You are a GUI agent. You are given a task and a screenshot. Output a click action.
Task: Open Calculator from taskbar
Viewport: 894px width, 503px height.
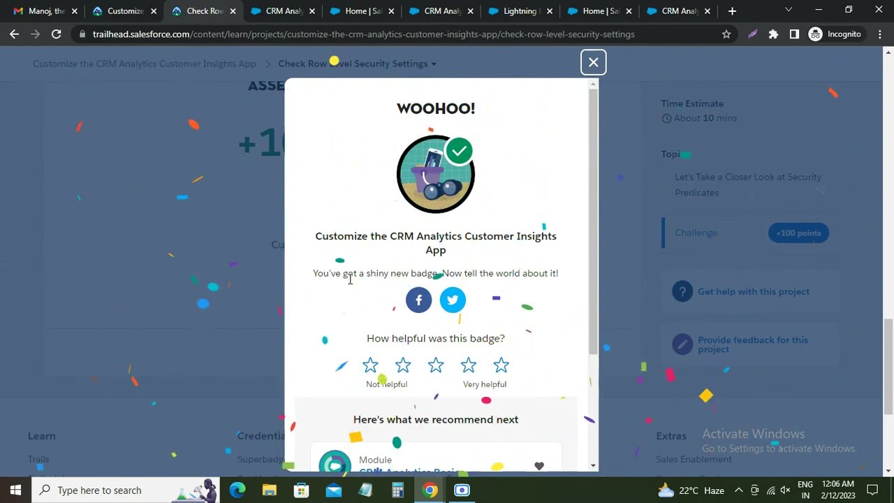coord(397,490)
